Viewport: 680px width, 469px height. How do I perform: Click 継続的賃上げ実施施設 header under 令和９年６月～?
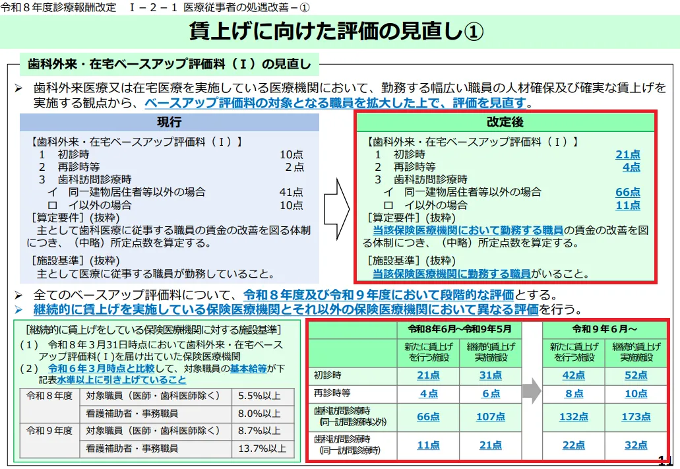(636, 352)
